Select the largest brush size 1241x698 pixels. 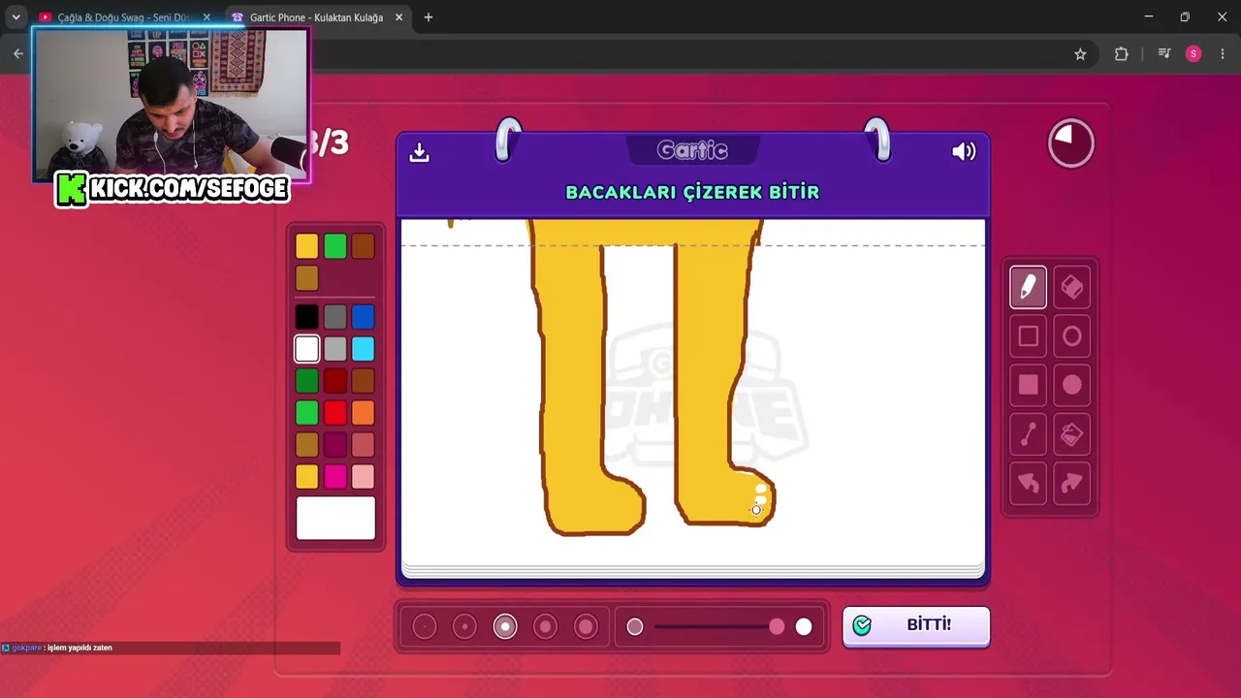click(x=586, y=627)
